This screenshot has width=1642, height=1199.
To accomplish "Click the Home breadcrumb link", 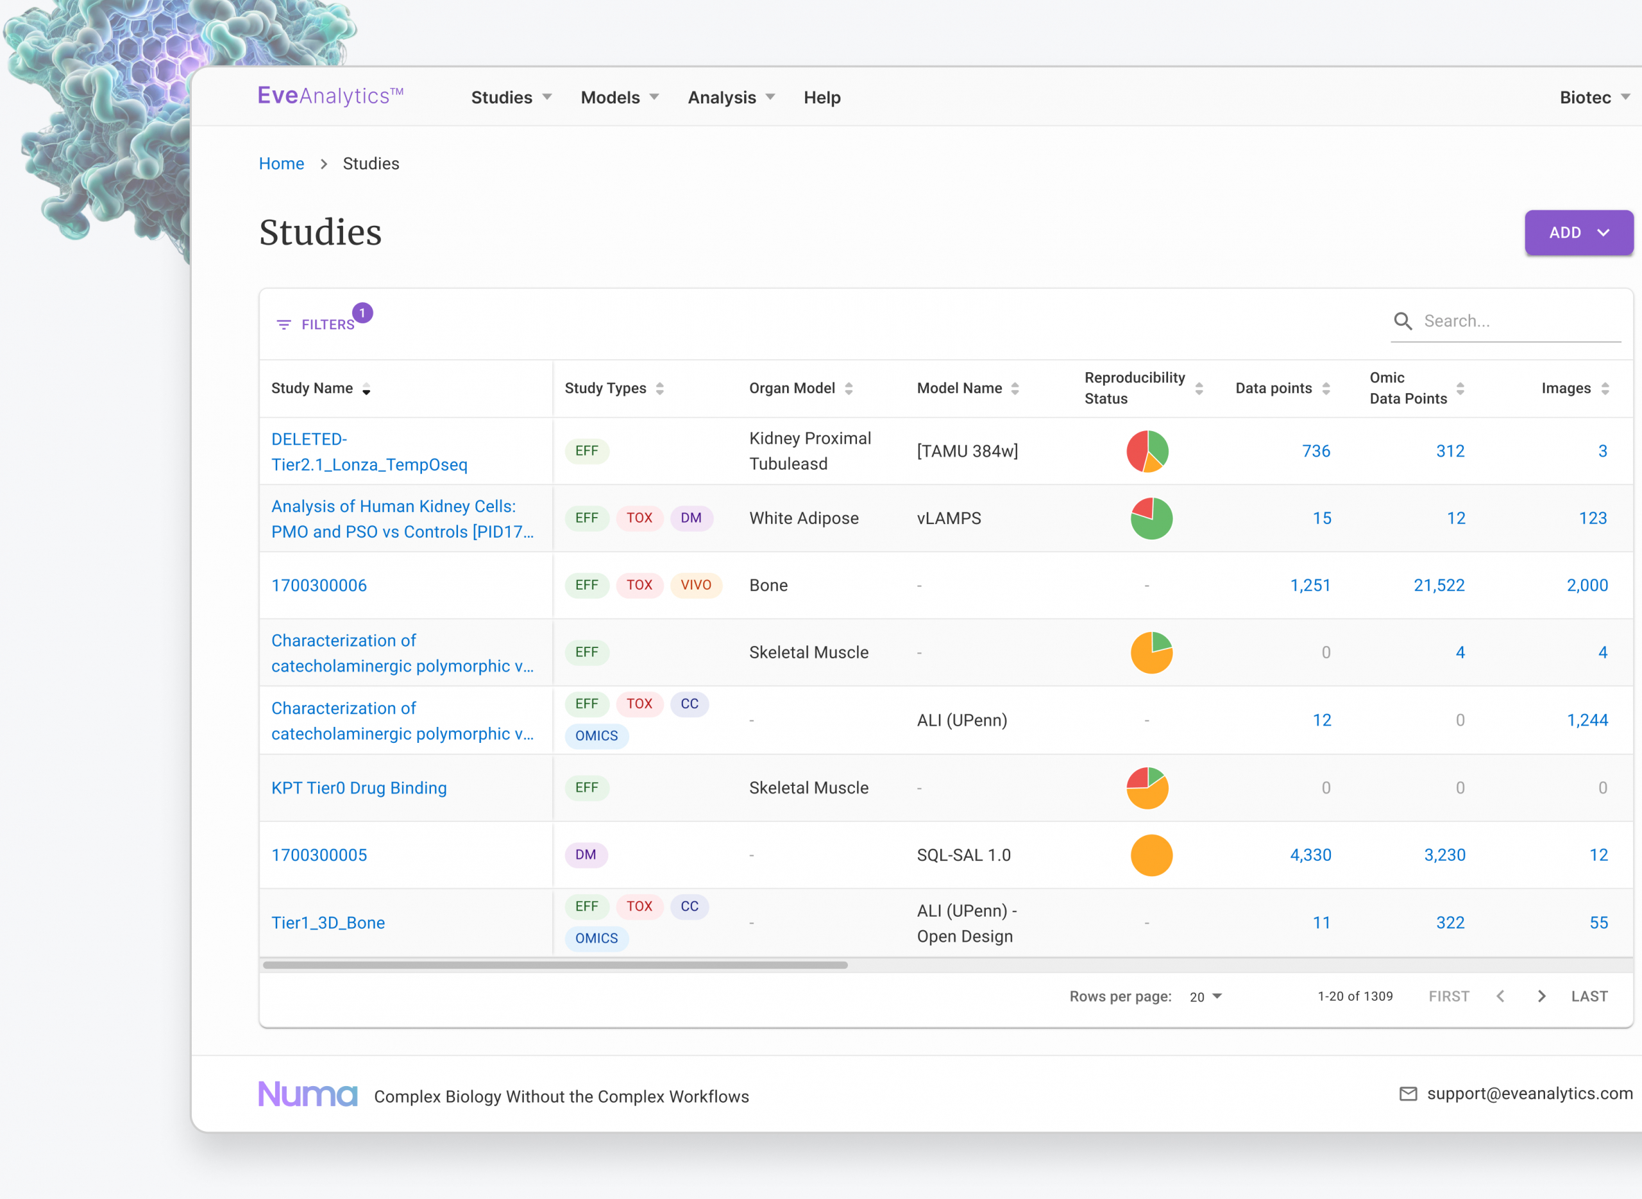I will (x=282, y=164).
